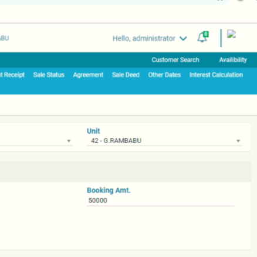Click the Unit field label
The width and height of the screenshot is (257, 257).
click(x=93, y=131)
